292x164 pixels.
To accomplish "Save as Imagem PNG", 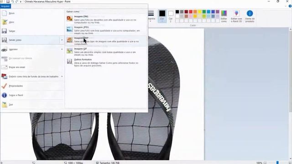I will pyautogui.click(x=106, y=19).
